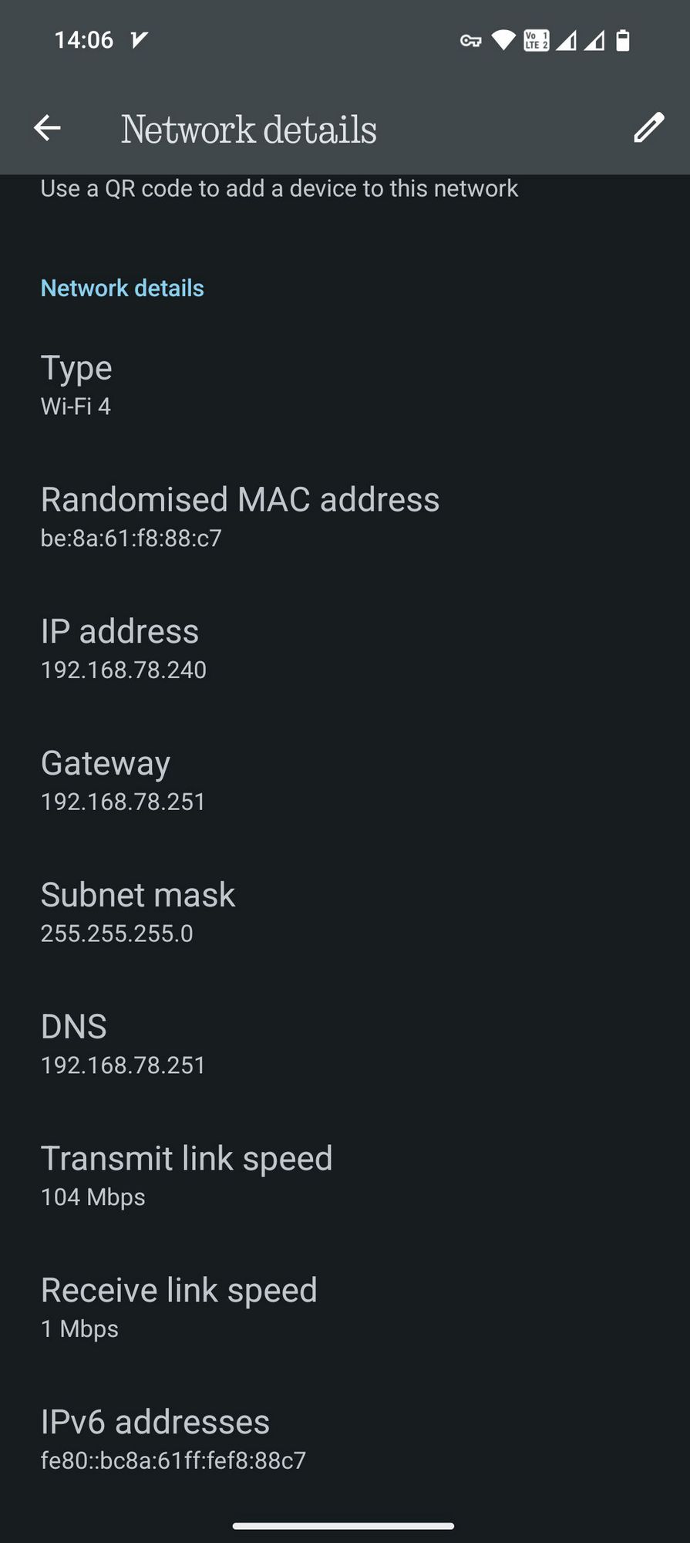Tap the 14:06 clock
690x1543 pixels.
click(x=83, y=40)
